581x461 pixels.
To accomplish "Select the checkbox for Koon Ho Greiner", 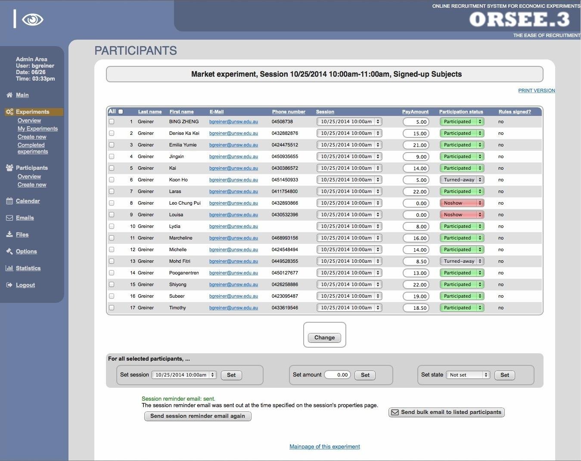I will click(112, 180).
